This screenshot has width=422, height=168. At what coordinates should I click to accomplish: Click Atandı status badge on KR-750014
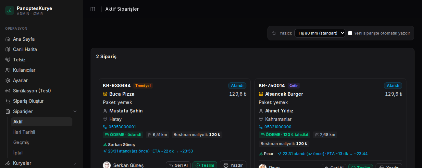click(x=393, y=86)
